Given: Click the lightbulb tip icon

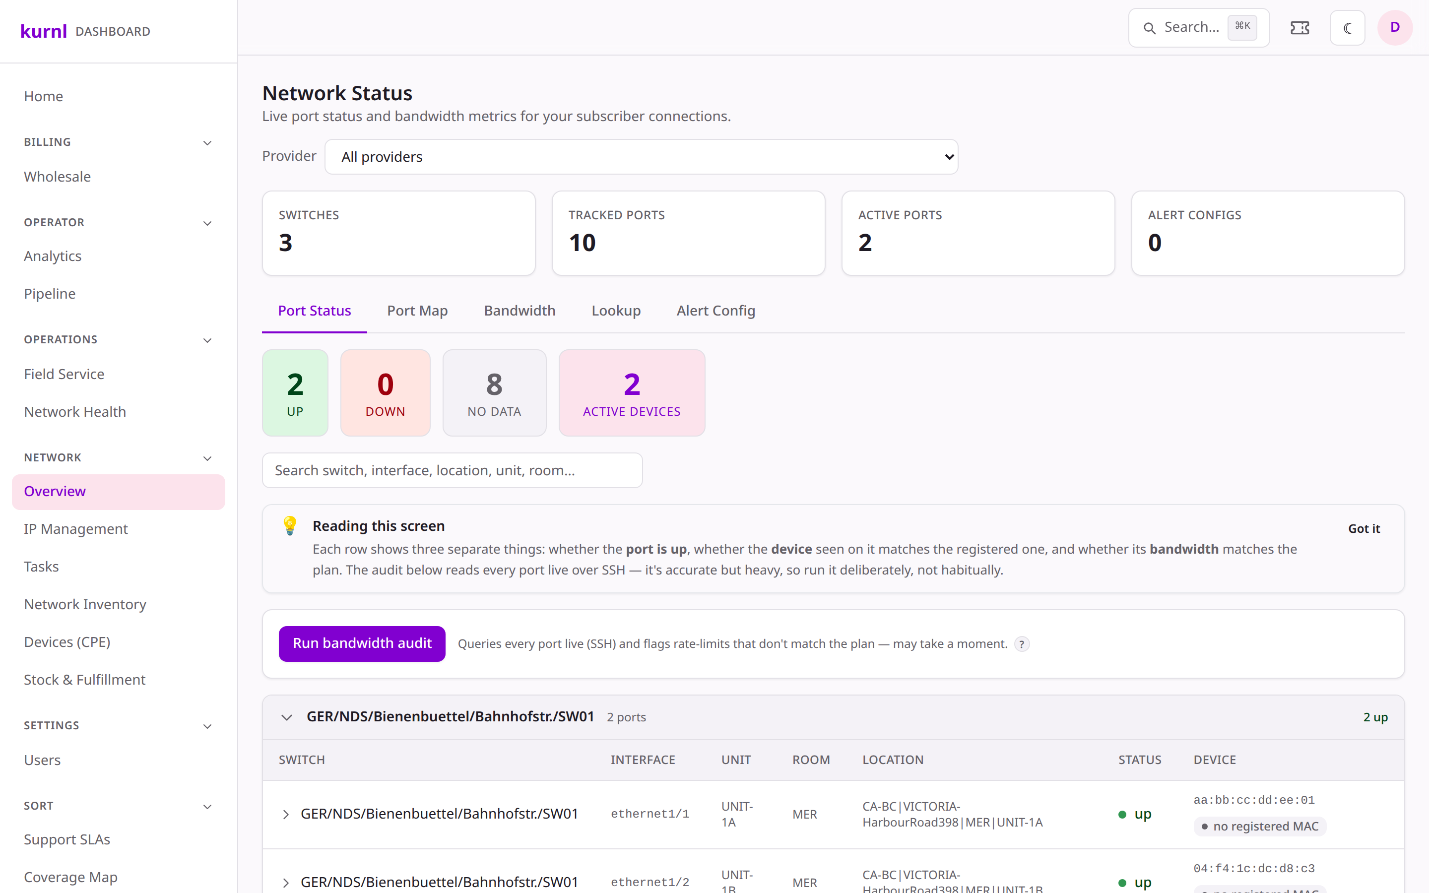Looking at the screenshot, I should [290, 525].
